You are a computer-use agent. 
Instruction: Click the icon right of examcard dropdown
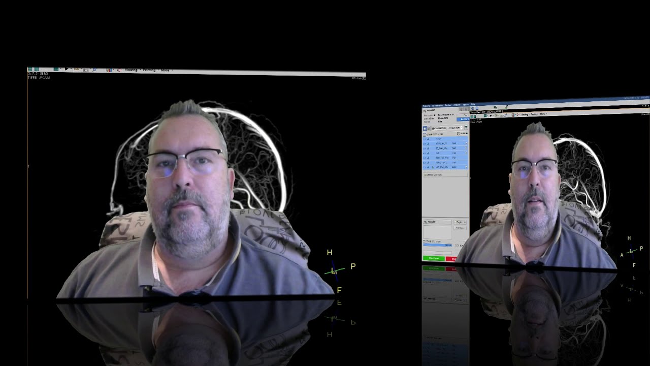pos(466,127)
